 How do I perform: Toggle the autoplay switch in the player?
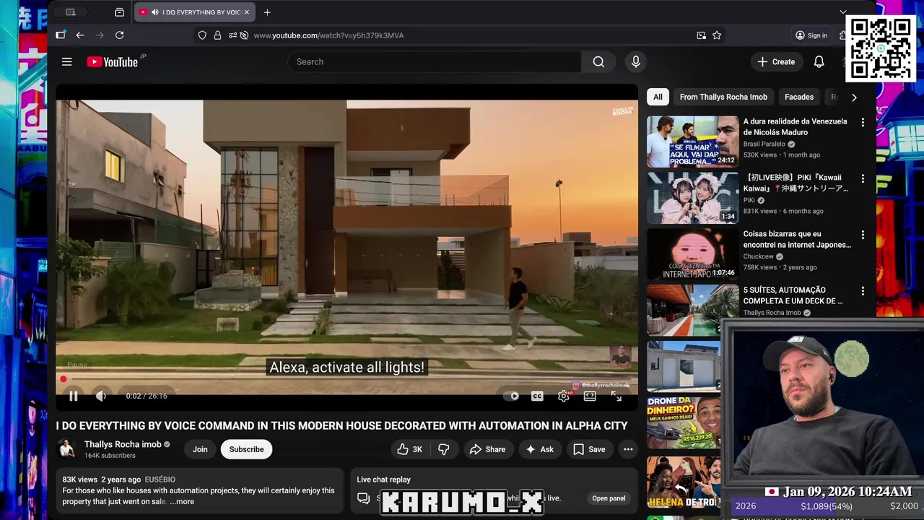tap(511, 396)
